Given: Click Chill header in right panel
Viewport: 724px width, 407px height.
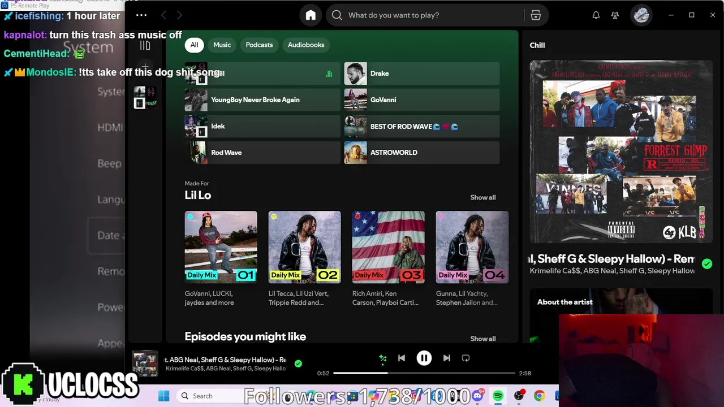Looking at the screenshot, I should (x=537, y=45).
